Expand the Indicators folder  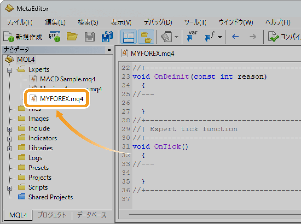click(9, 139)
